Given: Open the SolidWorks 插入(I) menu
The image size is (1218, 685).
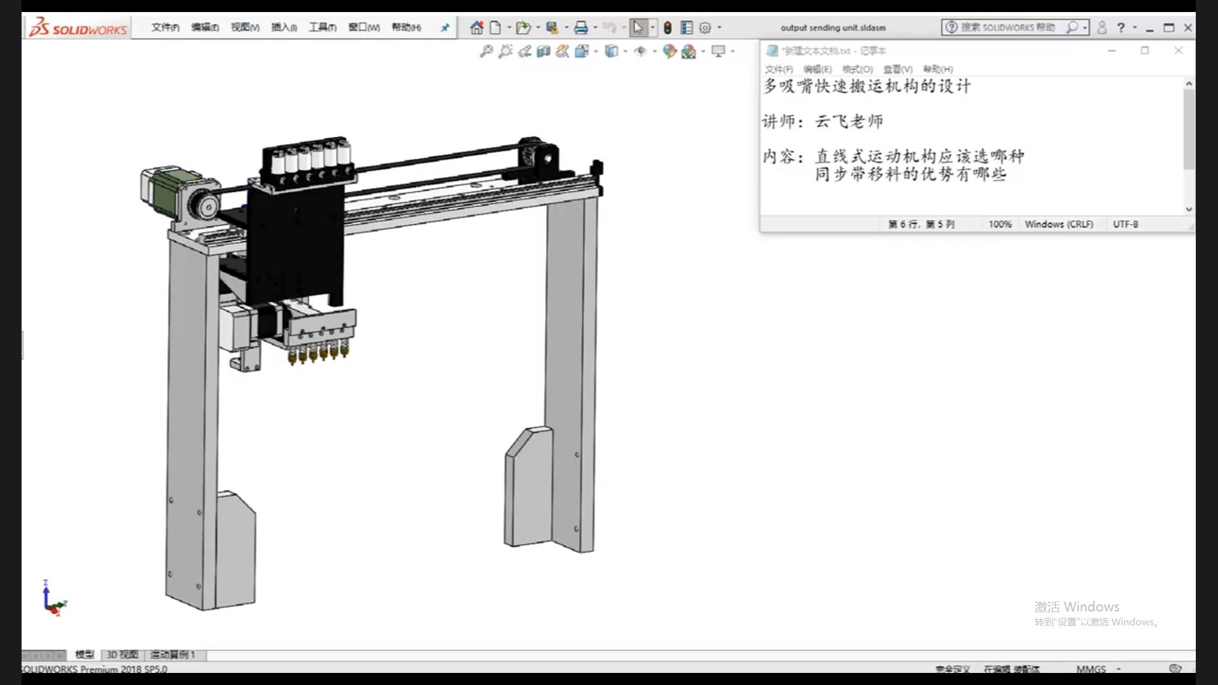Looking at the screenshot, I should [284, 27].
